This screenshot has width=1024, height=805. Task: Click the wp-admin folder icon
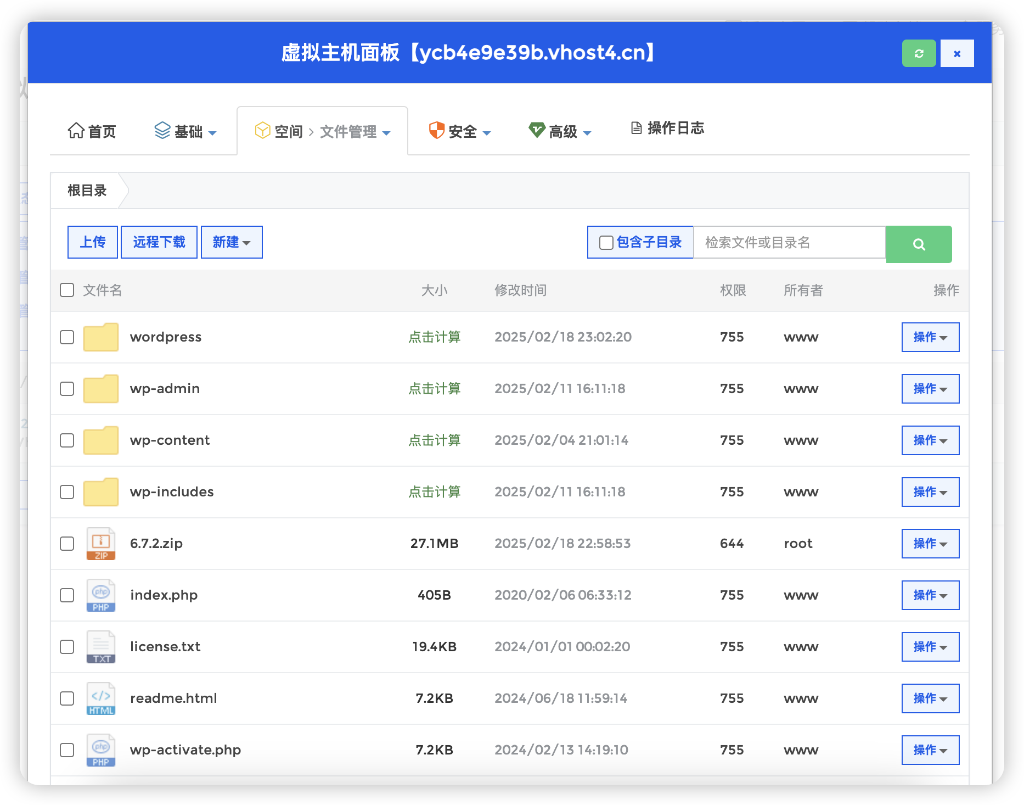[x=101, y=388]
